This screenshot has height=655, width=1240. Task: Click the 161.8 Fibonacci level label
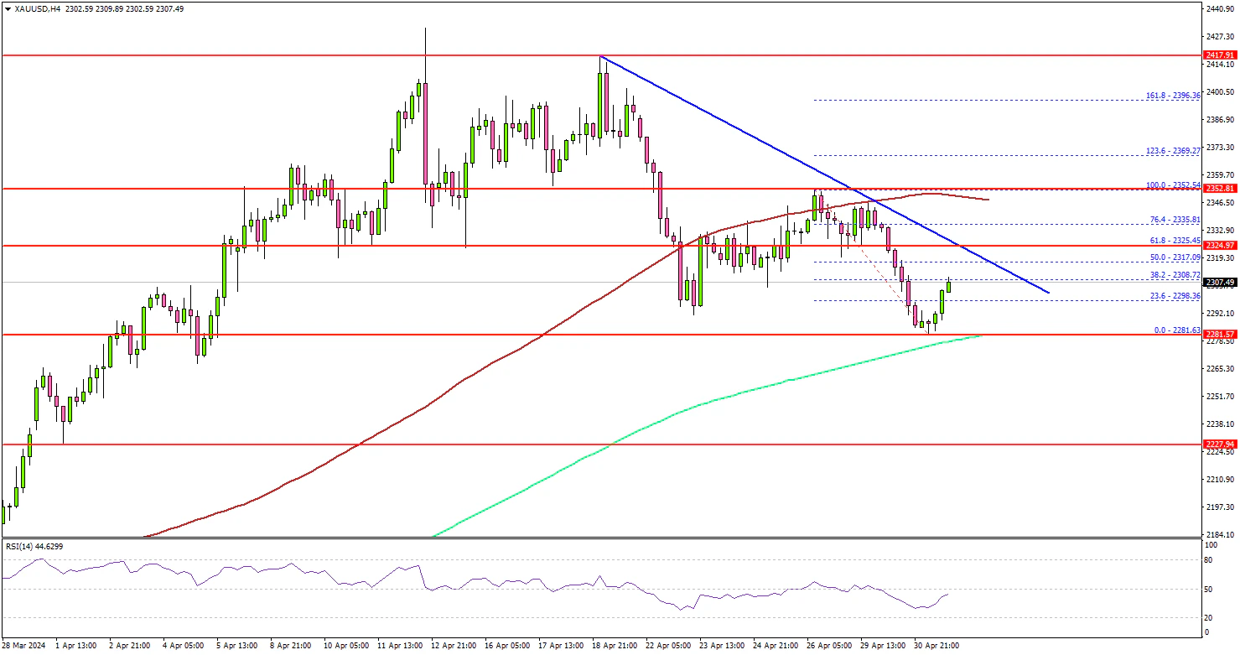pos(1174,96)
